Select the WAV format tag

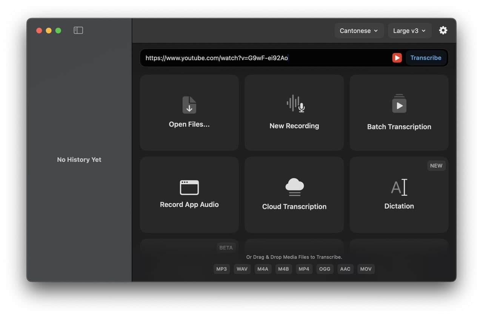pos(242,269)
